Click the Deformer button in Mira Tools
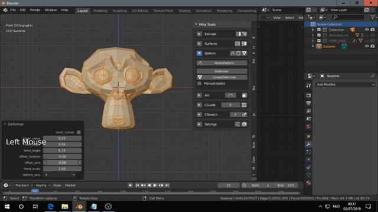Screen dimensions: 378x212 222,71
